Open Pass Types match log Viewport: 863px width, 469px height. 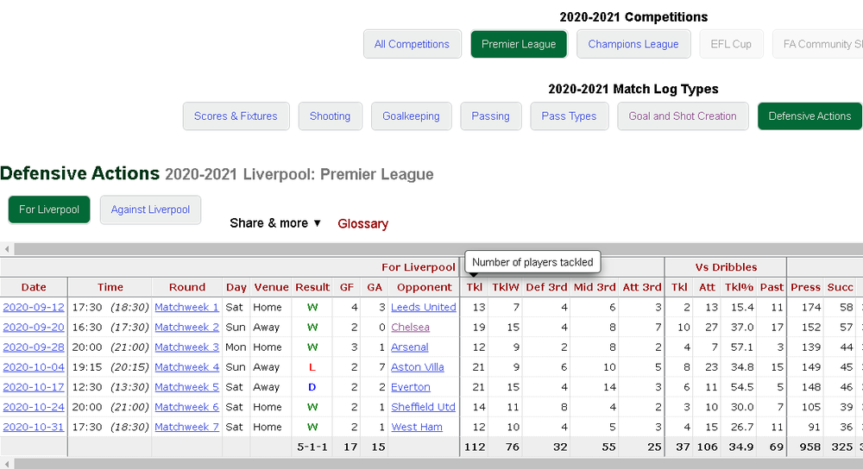[569, 116]
